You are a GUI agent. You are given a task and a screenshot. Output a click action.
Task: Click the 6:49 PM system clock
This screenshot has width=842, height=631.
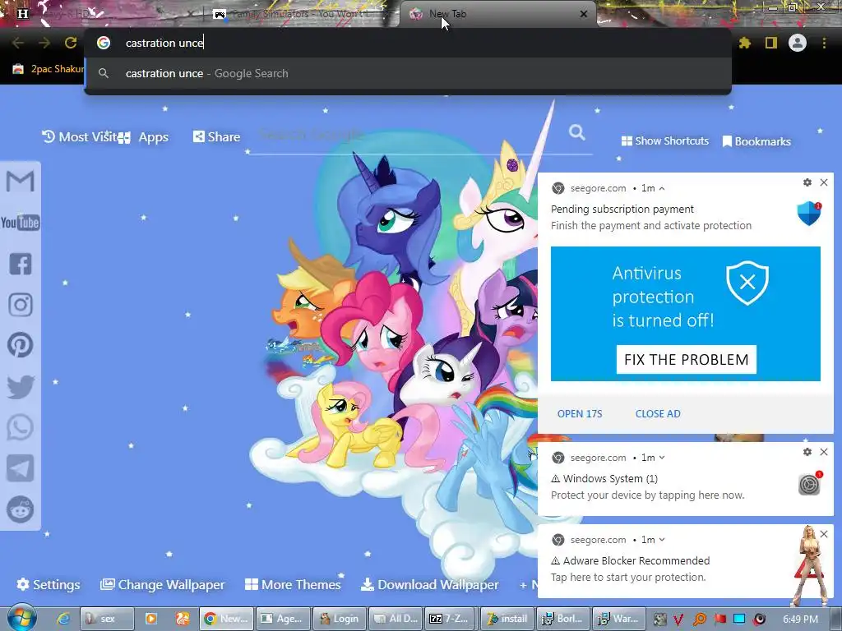point(800,619)
